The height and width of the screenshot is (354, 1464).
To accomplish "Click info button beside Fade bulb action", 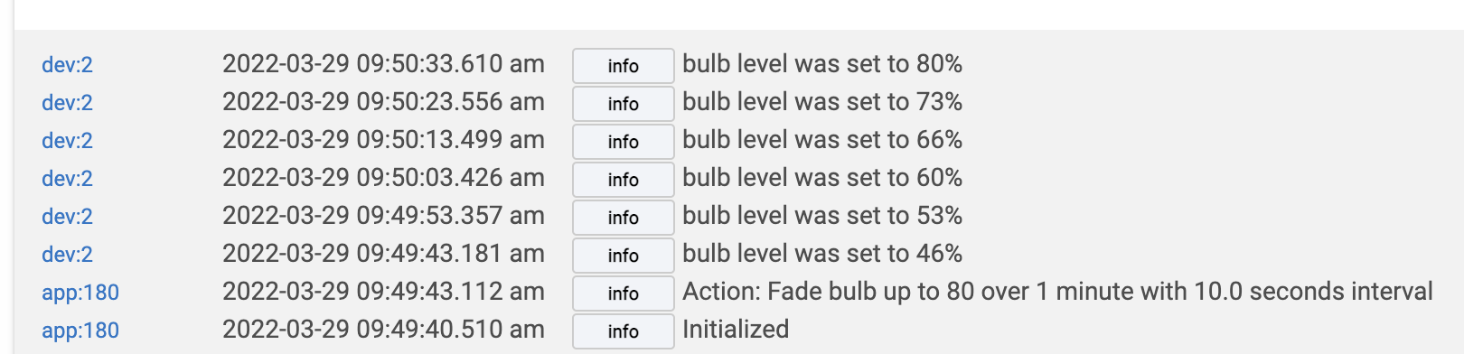I will (624, 293).
